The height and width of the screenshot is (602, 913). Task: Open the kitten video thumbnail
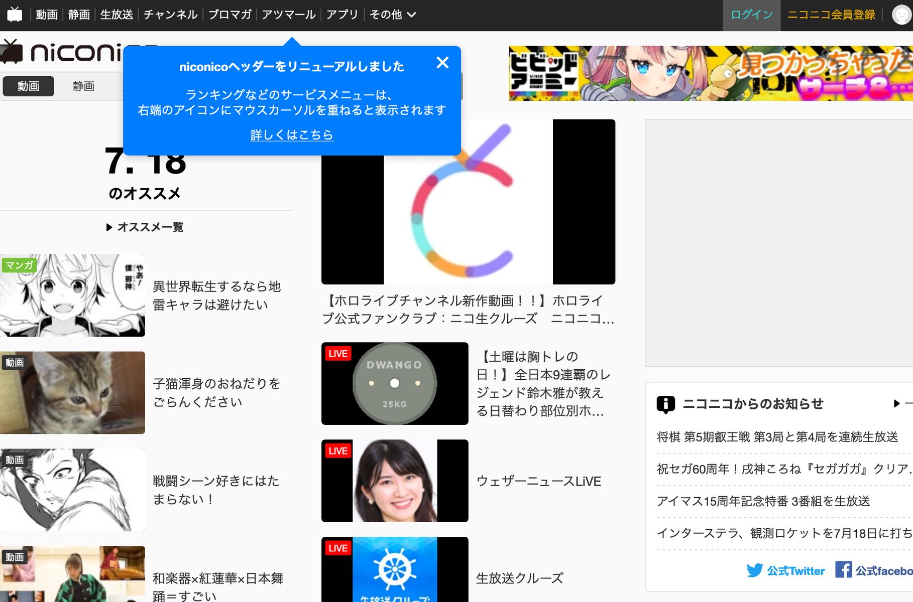pos(72,393)
